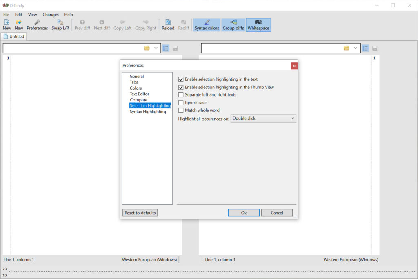The width and height of the screenshot is (418, 279).
Task: Click the Diffinity app icon in title bar
Action: point(5,5)
